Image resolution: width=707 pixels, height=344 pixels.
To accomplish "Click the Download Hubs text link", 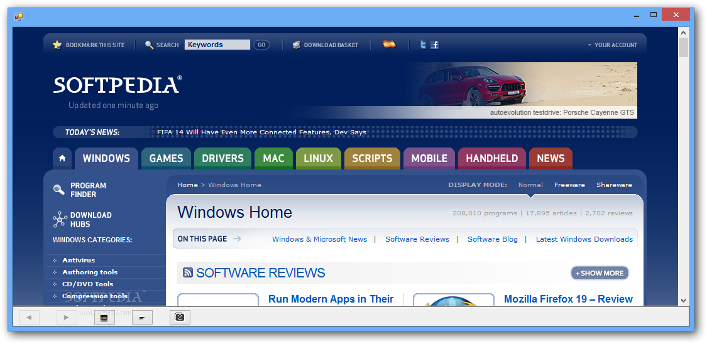I will (90, 220).
